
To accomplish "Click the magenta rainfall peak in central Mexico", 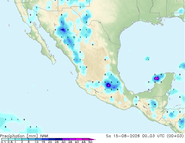I will click(x=109, y=85).
